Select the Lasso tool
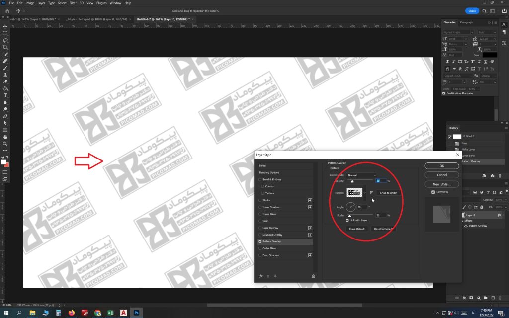The width and height of the screenshot is (509, 318). (5, 40)
